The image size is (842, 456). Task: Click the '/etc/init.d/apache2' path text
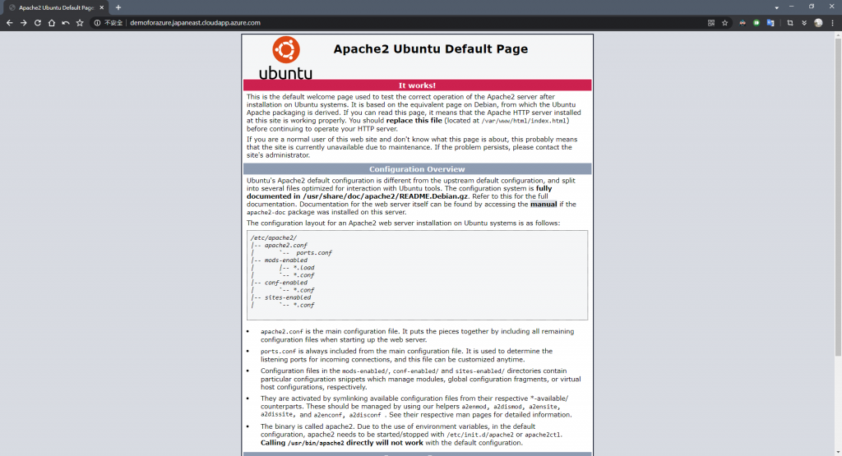[480, 435]
